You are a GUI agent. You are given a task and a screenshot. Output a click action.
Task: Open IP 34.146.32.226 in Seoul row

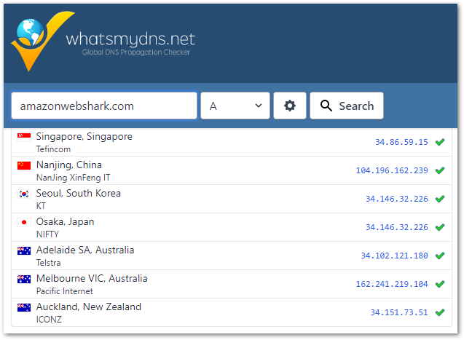point(397,199)
